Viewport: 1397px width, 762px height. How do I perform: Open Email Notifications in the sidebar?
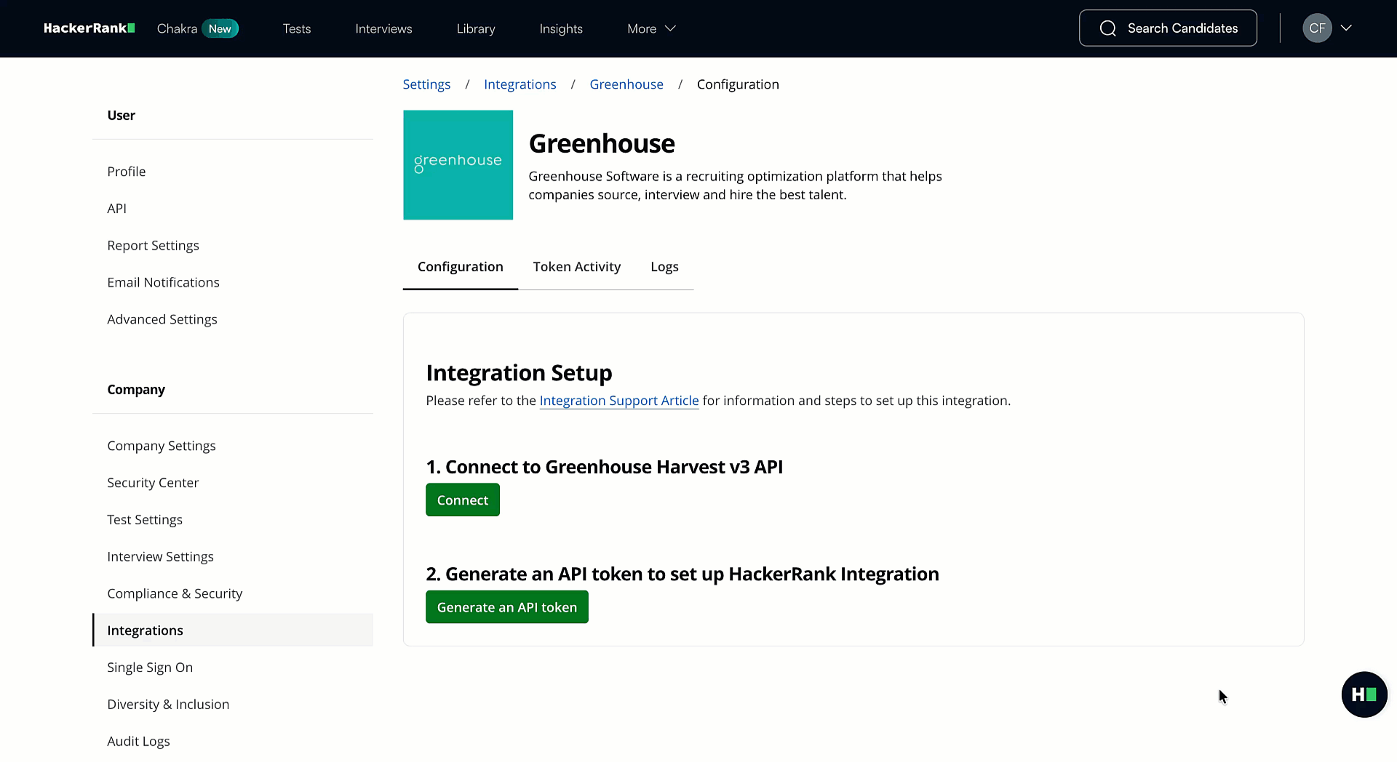(x=163, y=283)
